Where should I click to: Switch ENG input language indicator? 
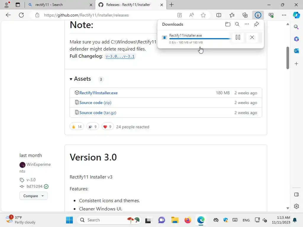point(246,220)
